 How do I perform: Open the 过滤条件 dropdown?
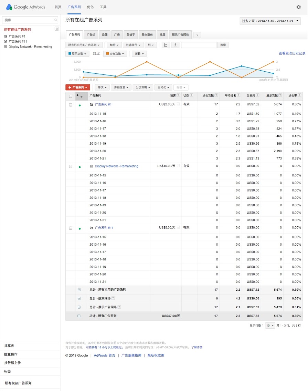coord(133,45)
